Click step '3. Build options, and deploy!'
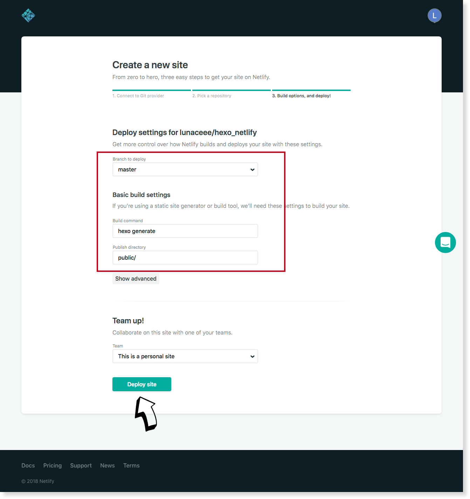The height and width of the screenshot is (499, 470). [302, 96]
